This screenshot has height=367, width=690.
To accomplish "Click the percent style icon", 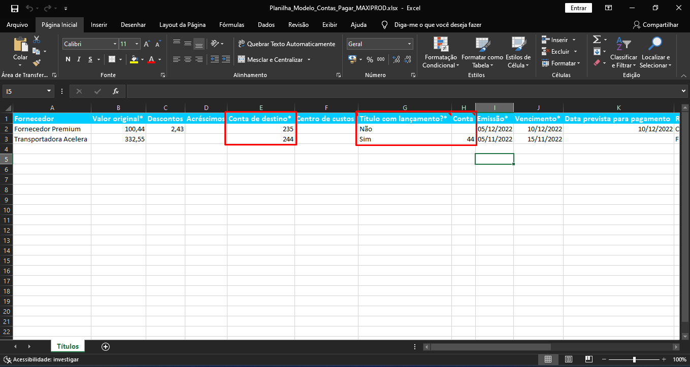I will [x=370, y=60].
